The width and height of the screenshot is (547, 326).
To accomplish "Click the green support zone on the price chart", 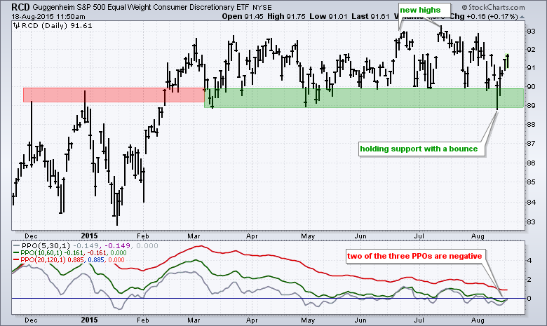I will coord(364,98).
